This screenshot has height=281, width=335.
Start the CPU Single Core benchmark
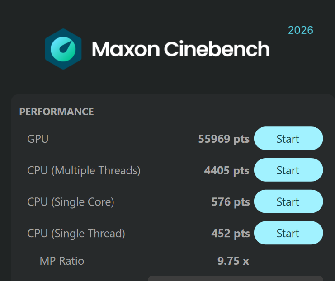coord(288,201)
